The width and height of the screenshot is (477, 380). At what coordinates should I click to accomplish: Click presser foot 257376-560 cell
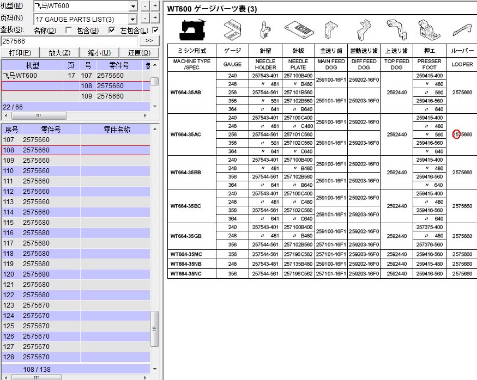pyautogui.click(x=429, y=244)
